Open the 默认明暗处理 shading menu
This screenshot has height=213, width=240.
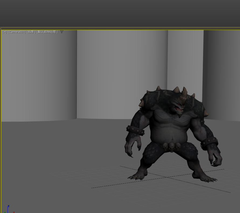47,32
